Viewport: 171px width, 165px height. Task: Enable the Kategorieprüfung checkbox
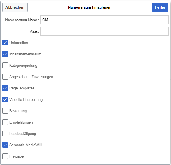(5, 65)
